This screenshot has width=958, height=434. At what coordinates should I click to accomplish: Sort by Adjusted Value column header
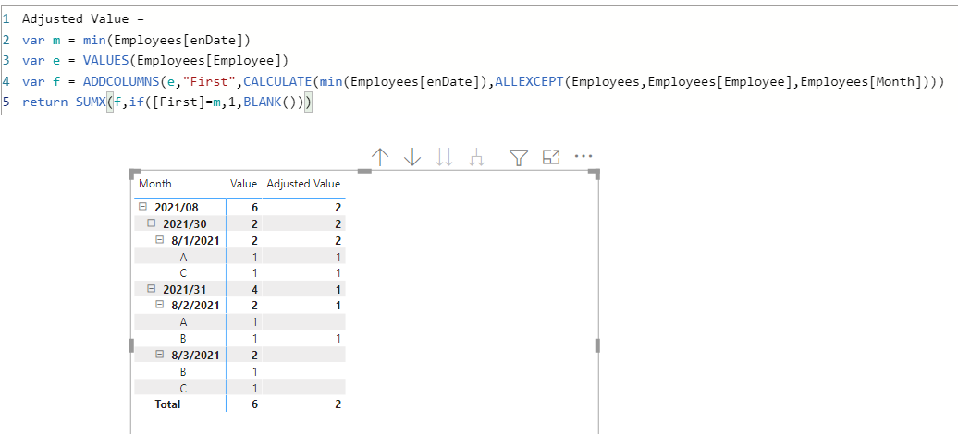[x=303, y=184]
